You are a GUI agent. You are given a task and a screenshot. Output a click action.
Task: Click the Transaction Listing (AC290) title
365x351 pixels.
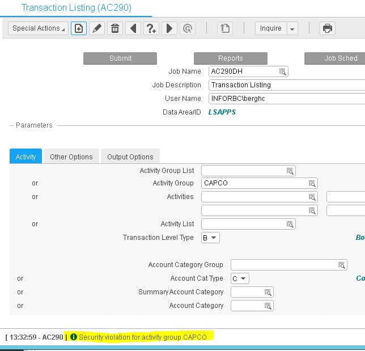click(77, 8)
